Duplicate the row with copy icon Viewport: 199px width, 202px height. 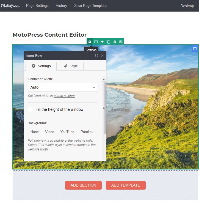108,42
